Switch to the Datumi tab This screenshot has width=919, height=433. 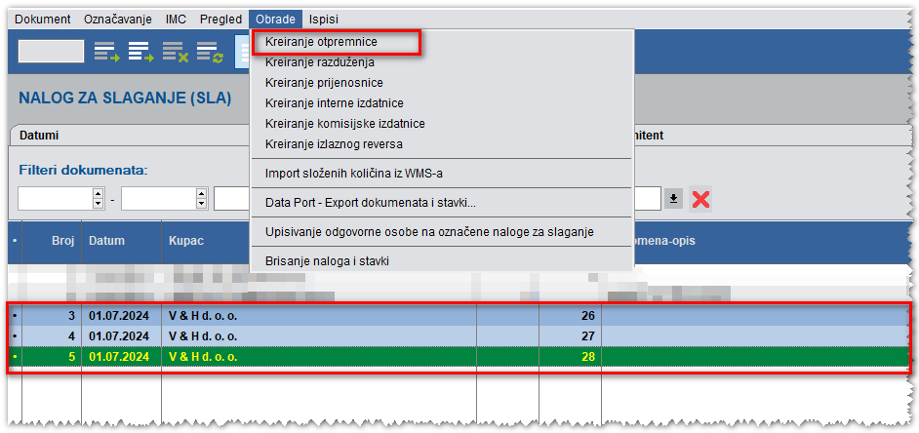[40, 137]
